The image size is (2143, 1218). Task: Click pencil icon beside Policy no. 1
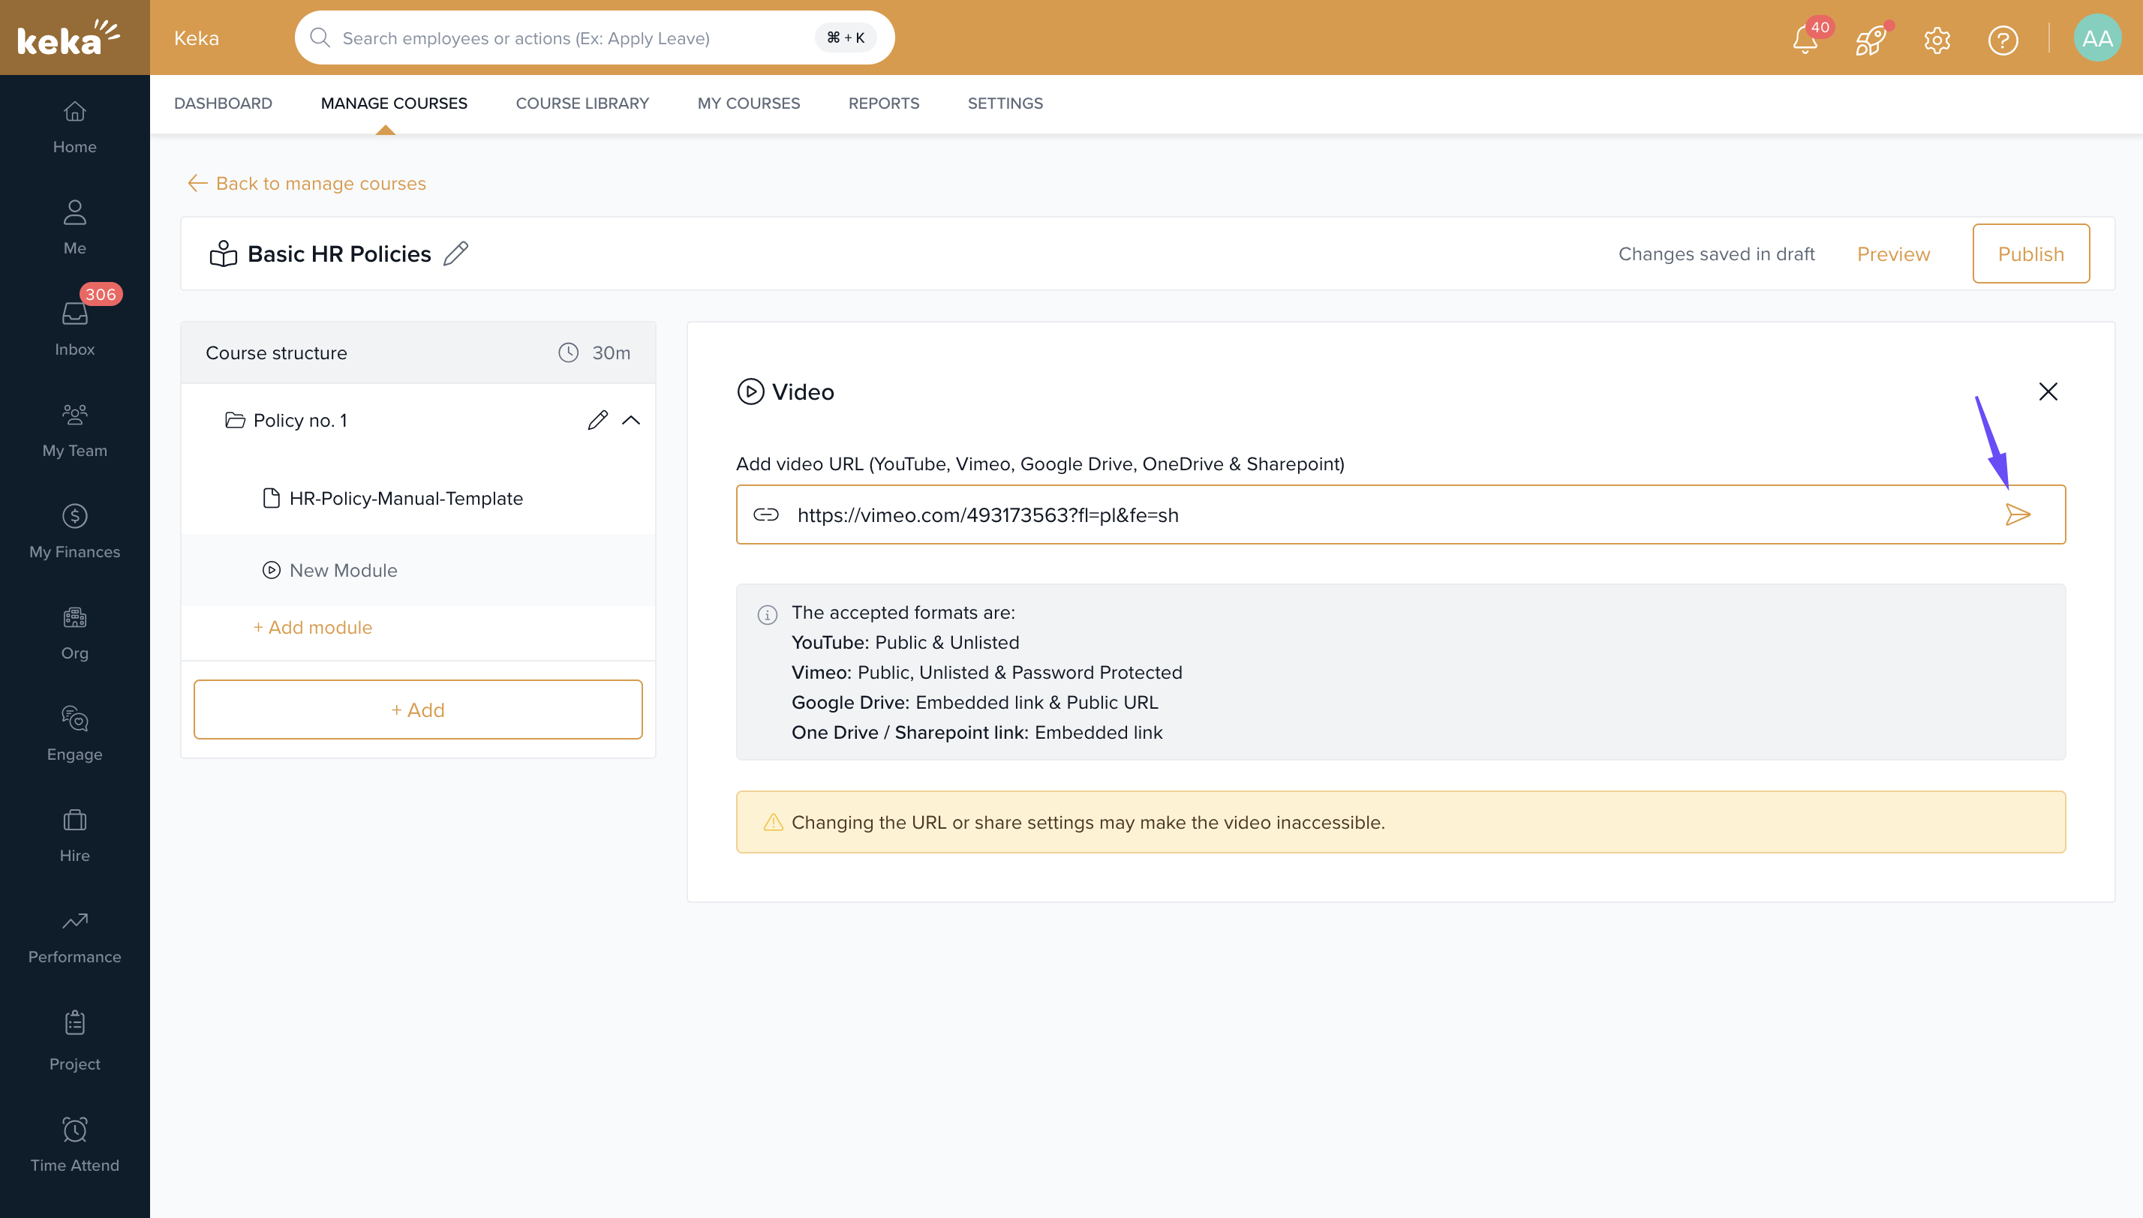[x=597, y=420]
